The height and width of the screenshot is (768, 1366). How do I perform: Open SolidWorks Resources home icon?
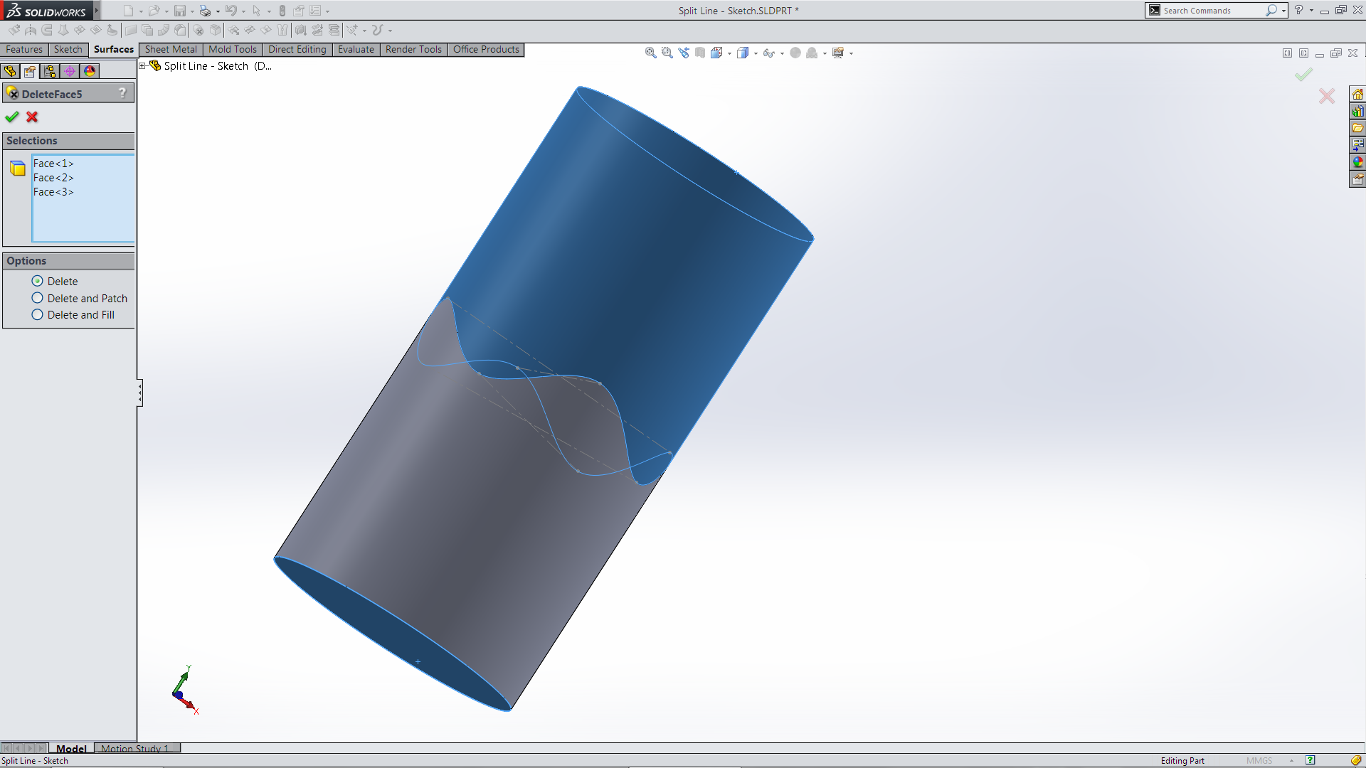(x=1357, y=95)
